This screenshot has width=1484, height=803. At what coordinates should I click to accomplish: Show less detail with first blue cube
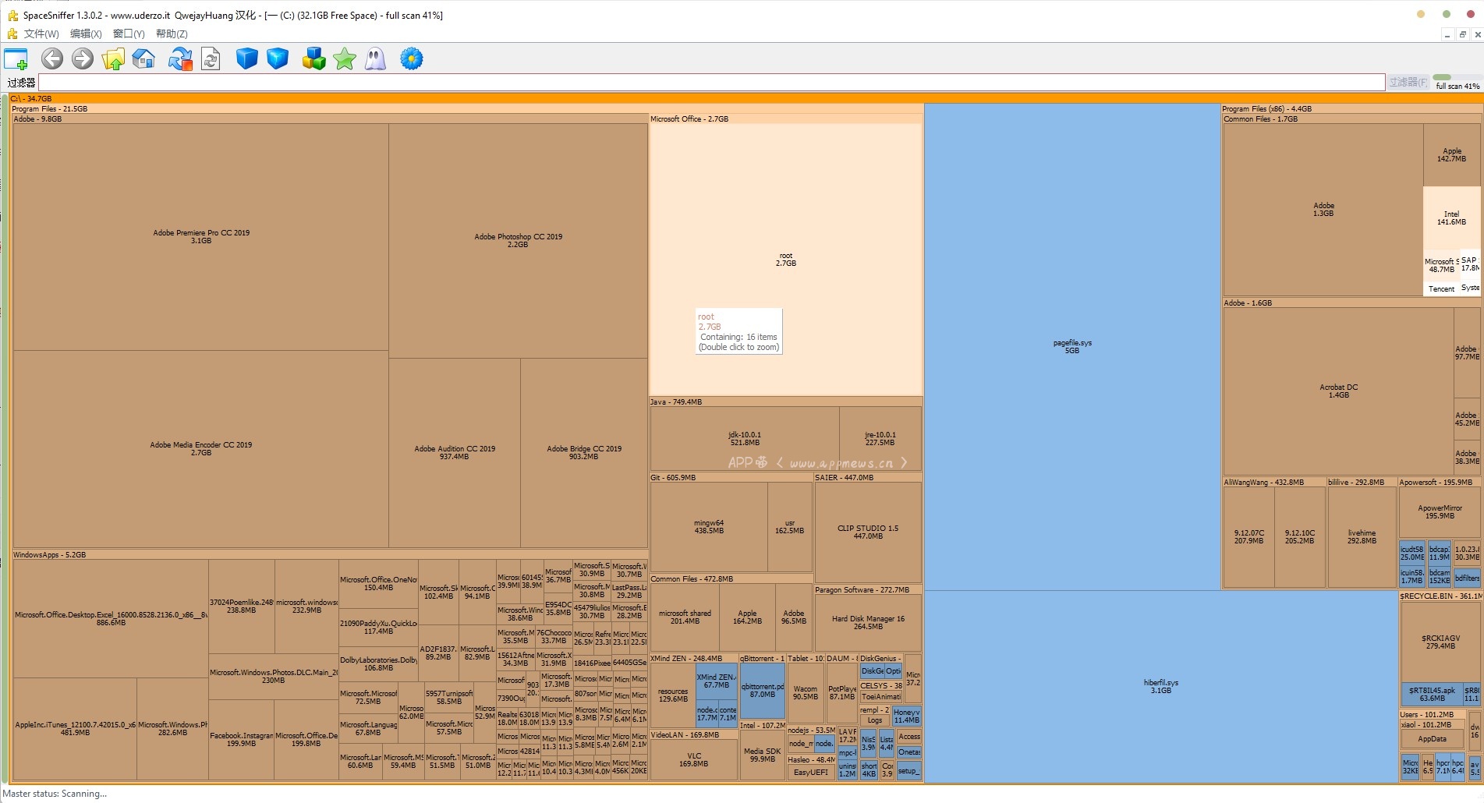pyautogui.click(x=246, y=58)
